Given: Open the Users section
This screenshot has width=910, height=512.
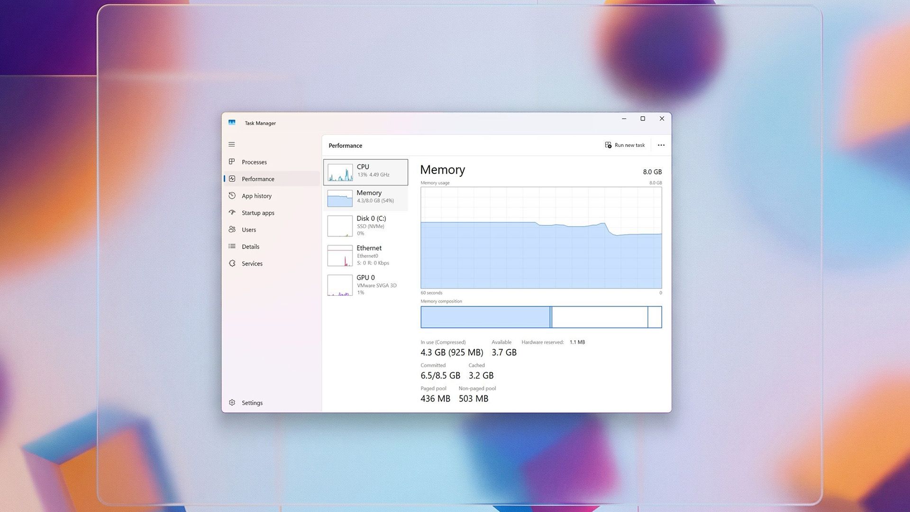Looking at the screenshot, I should (248, 229).
